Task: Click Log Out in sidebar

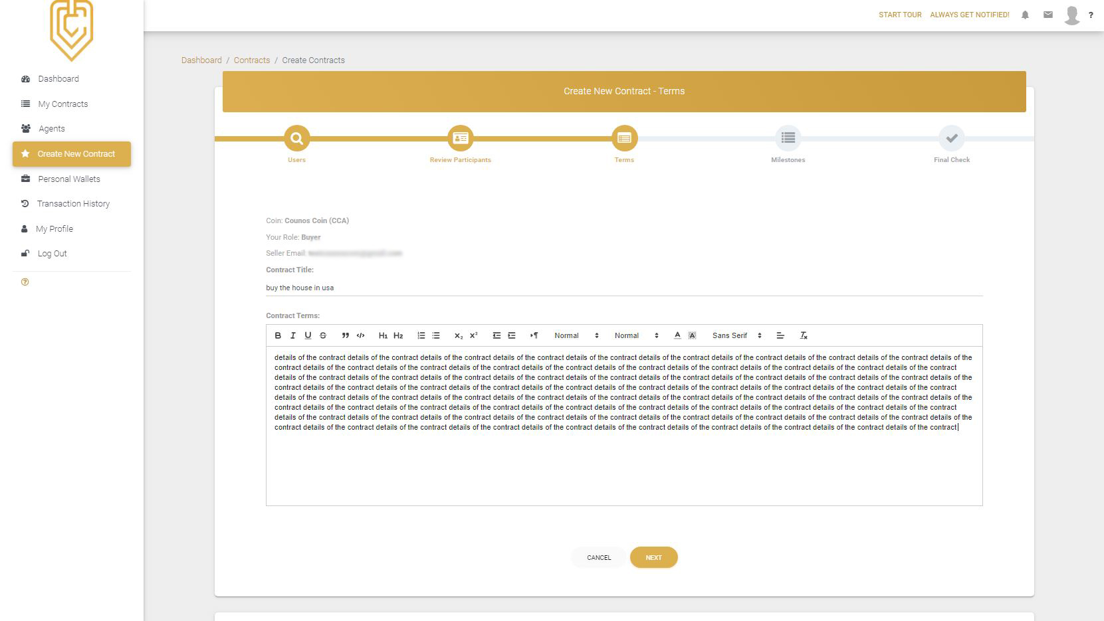Action: (x=71, y=254)
